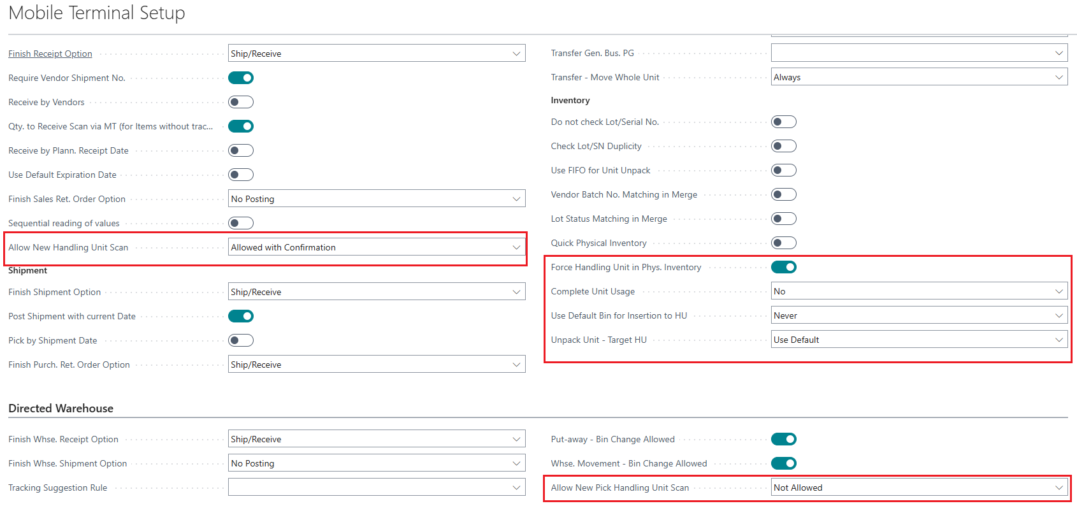This screenshot has height=520, width=1077.
Task: Enable Use FIFO for Unit Unpack
Action: [783, 170]
